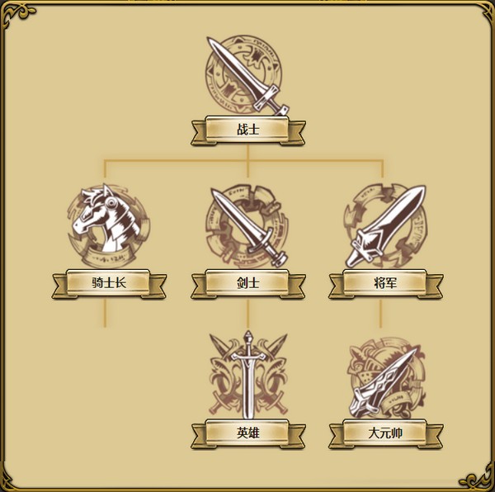Select the 大元帅 label banner

tap(386, 433)
